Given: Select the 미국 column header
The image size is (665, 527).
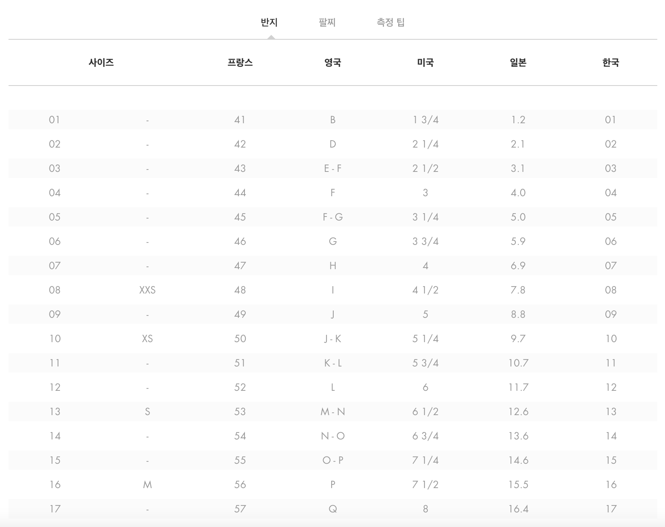Looking at the screenshot, I should [425, 62].
